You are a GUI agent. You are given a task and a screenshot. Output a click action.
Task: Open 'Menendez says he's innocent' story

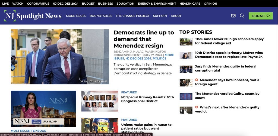(x=227, y=82)
